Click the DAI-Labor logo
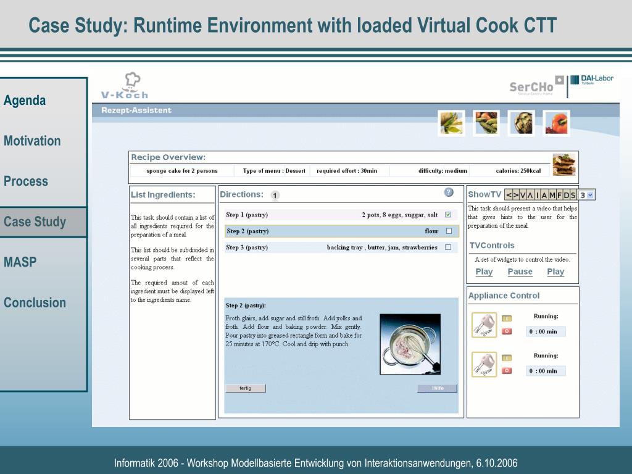Viewport: 632px width, 474px height. (592, 80)
